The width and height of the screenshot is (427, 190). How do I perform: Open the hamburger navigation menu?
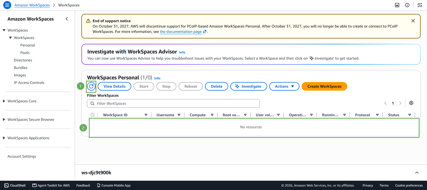point(7,5)
